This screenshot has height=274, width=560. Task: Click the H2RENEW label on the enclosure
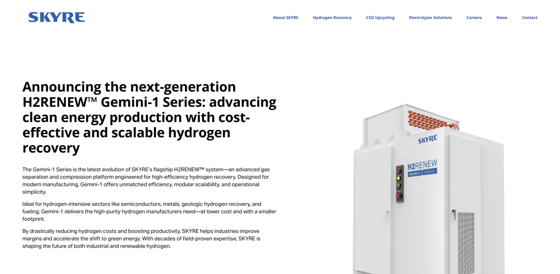tap(422, 164)
